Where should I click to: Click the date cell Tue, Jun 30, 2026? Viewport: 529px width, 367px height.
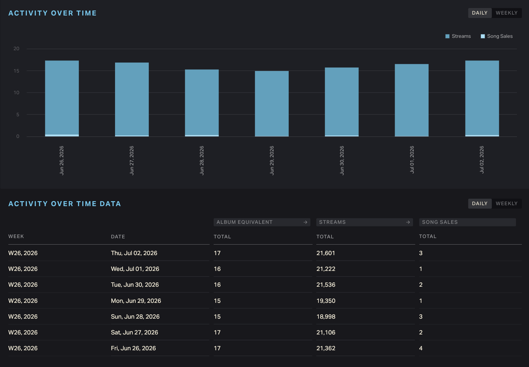pyautogui.click(x=135, y=285)
